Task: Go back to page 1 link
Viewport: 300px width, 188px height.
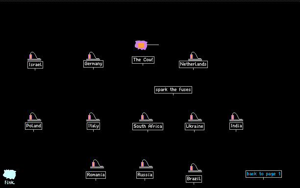Action: (264, 174)
